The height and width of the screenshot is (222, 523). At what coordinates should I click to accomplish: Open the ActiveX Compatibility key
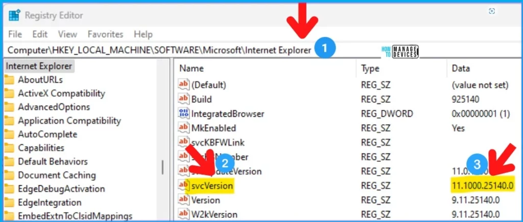61,94
